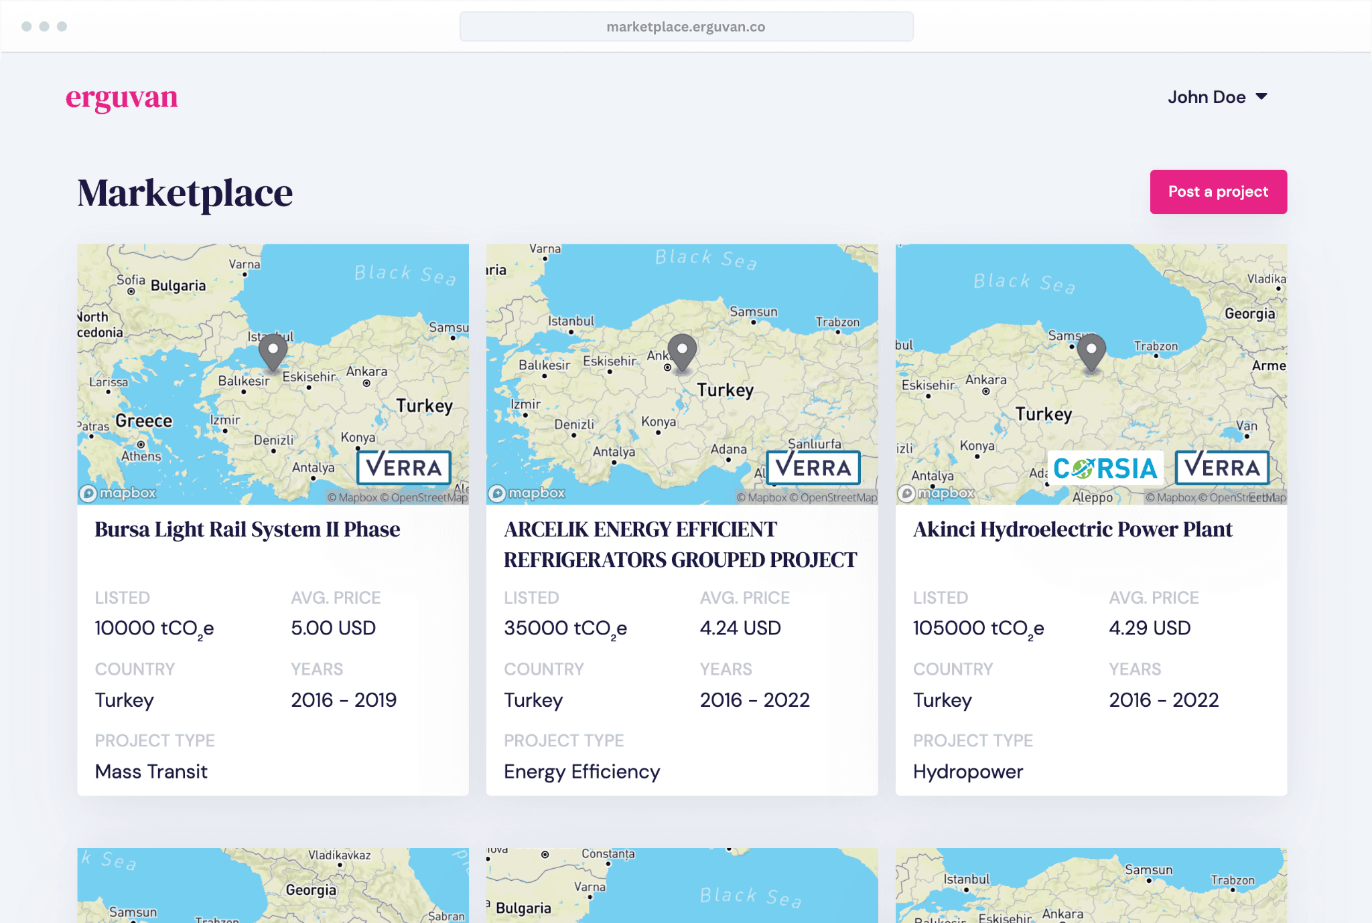Click '4.24 USD' average price
The image size is (1372, 923).
click(x=740, y=628)
